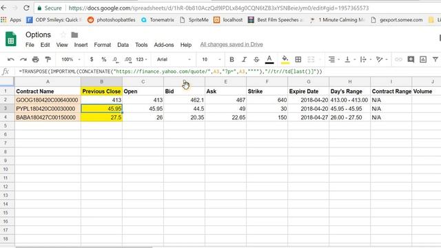Viewport: 441px width, 248px height.
Task: Open font size 10 dropdown
Action: pos(212,59)
